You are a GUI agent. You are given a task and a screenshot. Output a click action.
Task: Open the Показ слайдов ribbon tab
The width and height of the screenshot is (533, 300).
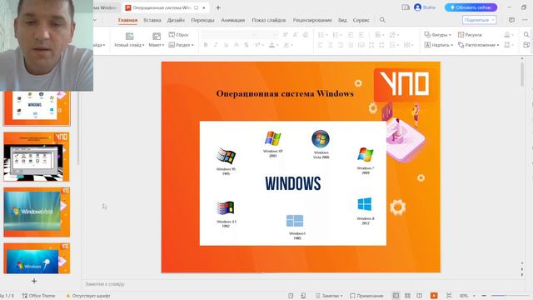pyautogui.click(x=268, y=20)
